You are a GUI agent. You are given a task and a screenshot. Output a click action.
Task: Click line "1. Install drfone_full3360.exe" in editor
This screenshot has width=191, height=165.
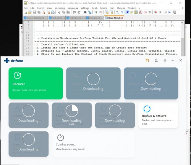pyautogui.click(x=60, y=45)
